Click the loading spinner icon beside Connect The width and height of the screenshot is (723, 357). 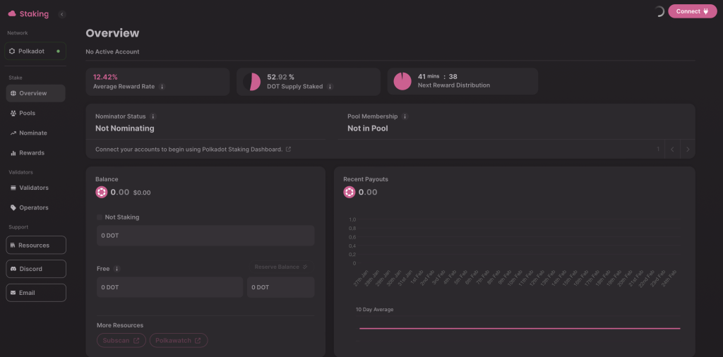(x=659, y=11)
